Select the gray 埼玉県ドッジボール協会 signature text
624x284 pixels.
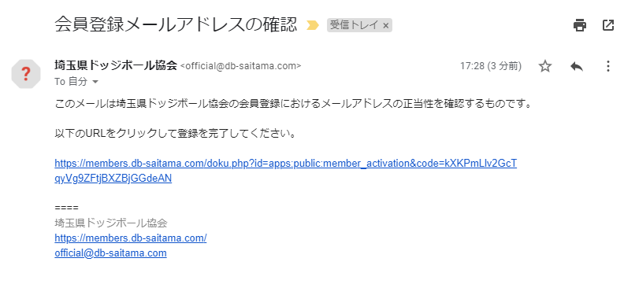point(110,223)
